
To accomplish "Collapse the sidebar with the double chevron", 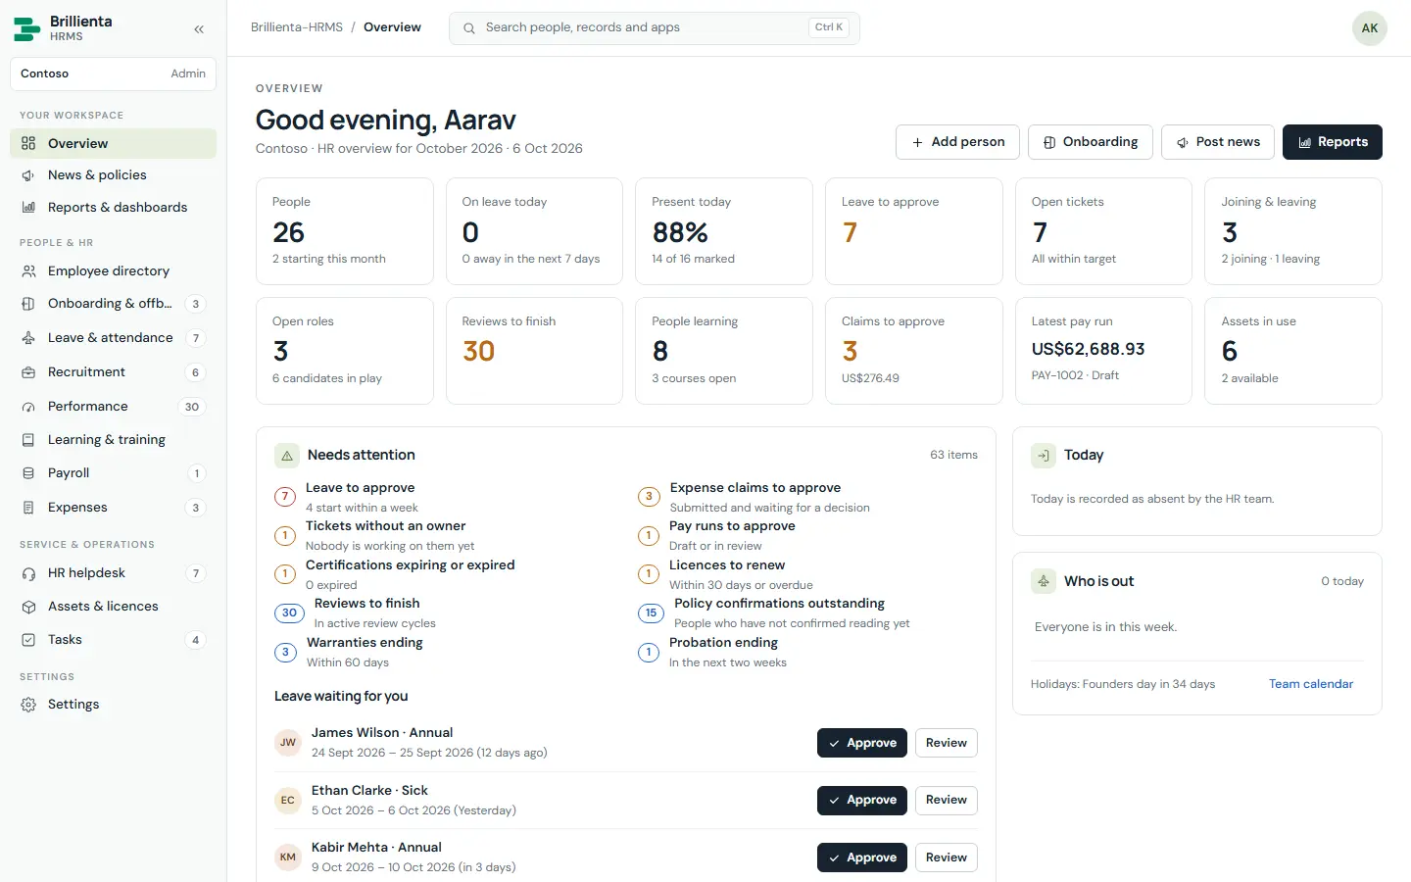I will coord(199,29).
